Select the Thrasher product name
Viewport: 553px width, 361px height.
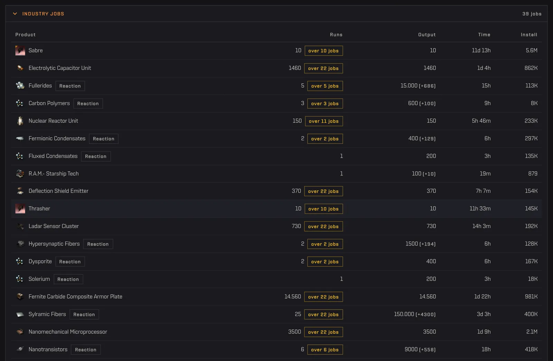tap(39, 209)
